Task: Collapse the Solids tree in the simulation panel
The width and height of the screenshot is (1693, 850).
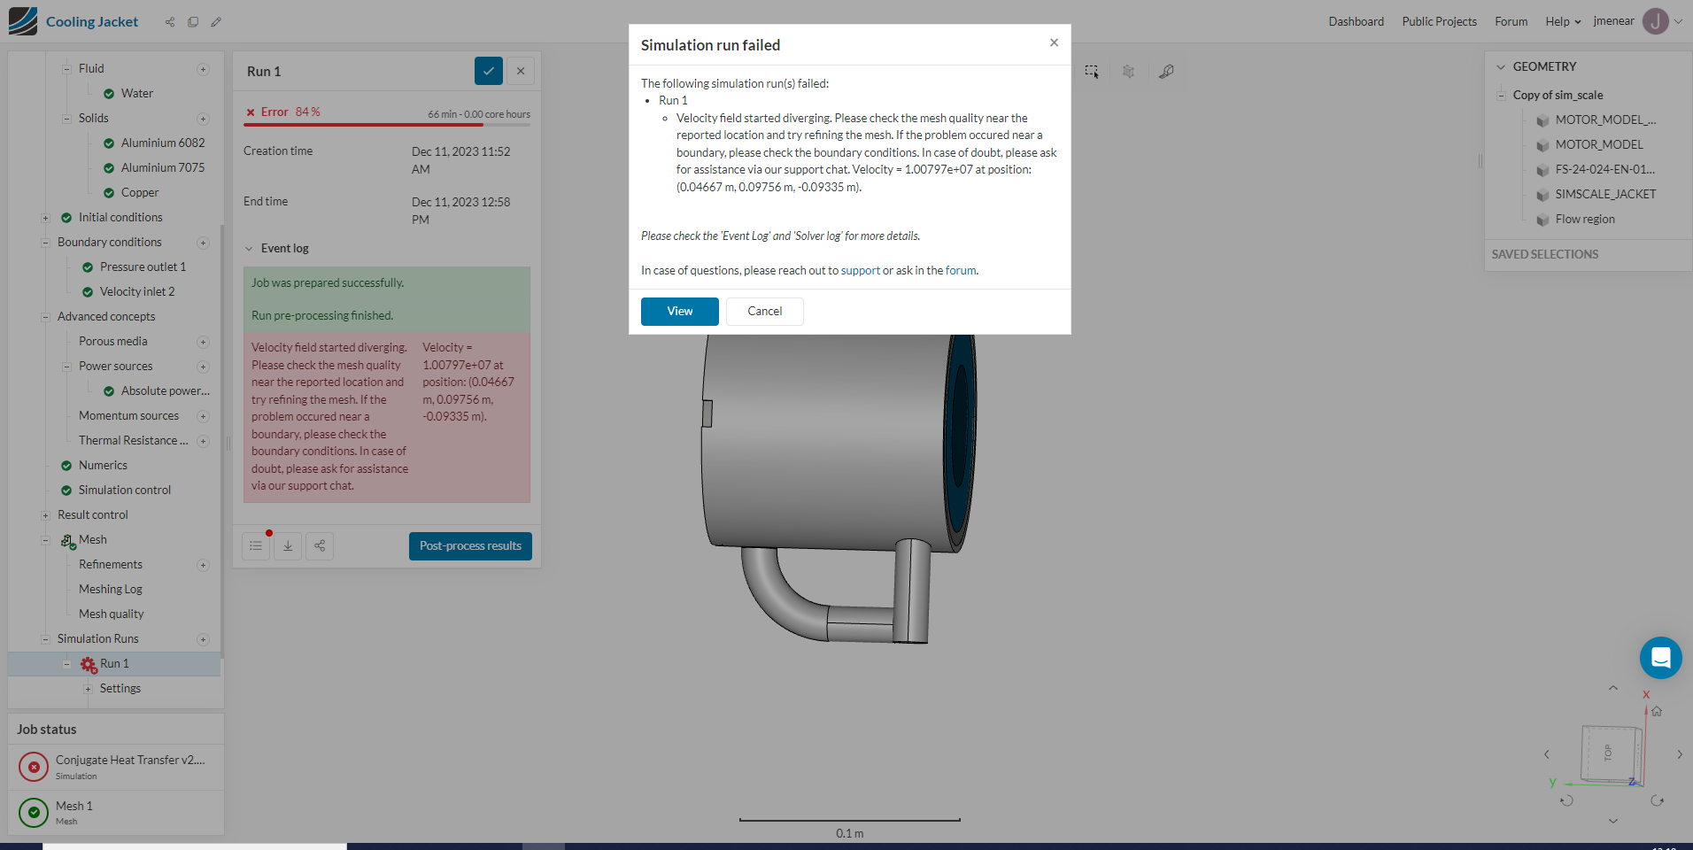Action: point(67,118)
